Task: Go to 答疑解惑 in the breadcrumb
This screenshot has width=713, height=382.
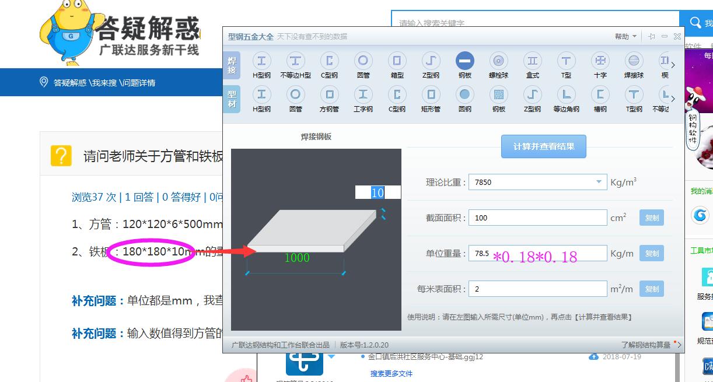Action: pyautogui.click(x=69, y=83)
